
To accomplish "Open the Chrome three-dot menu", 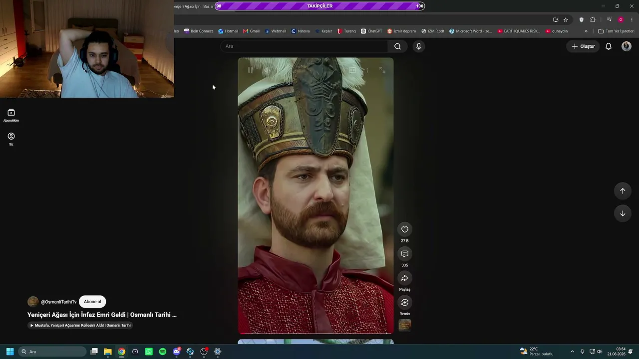I will tap(632, 19).
